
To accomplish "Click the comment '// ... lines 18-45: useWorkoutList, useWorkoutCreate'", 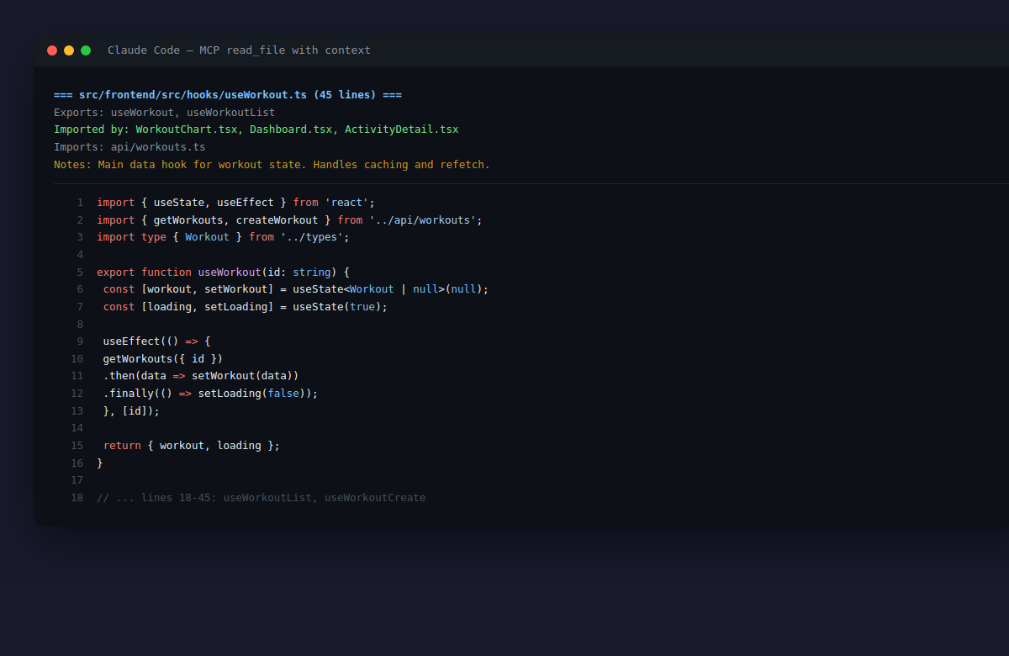I will tap(261, 498).
